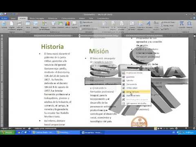
Task: Choose Estrecho text wrapping
Action: click(x=136, y=80)
